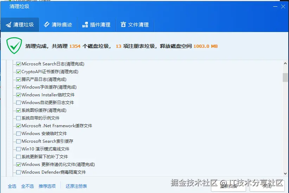Viewport: 289px width, 193px height.
Task: Enable Microsoft Search索引缓存 checkbox
Action: tap(18, 141)
